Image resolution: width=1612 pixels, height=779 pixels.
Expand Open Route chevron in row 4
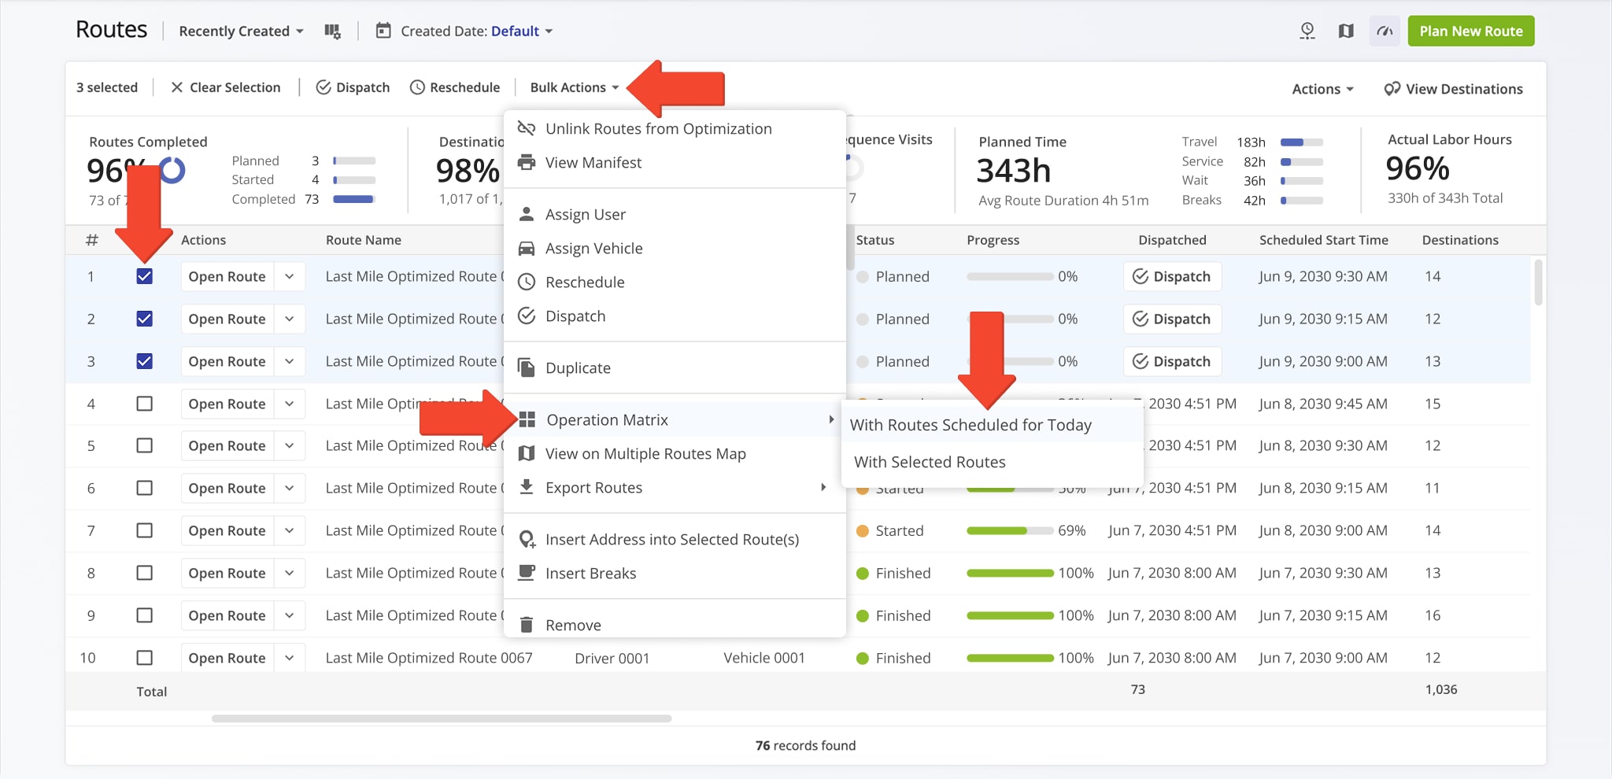(290, 404)
